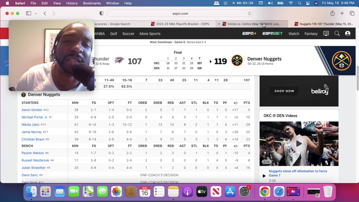This screenshot has width=359, height=202.
Task: Reload the current page
Action: 249,13
